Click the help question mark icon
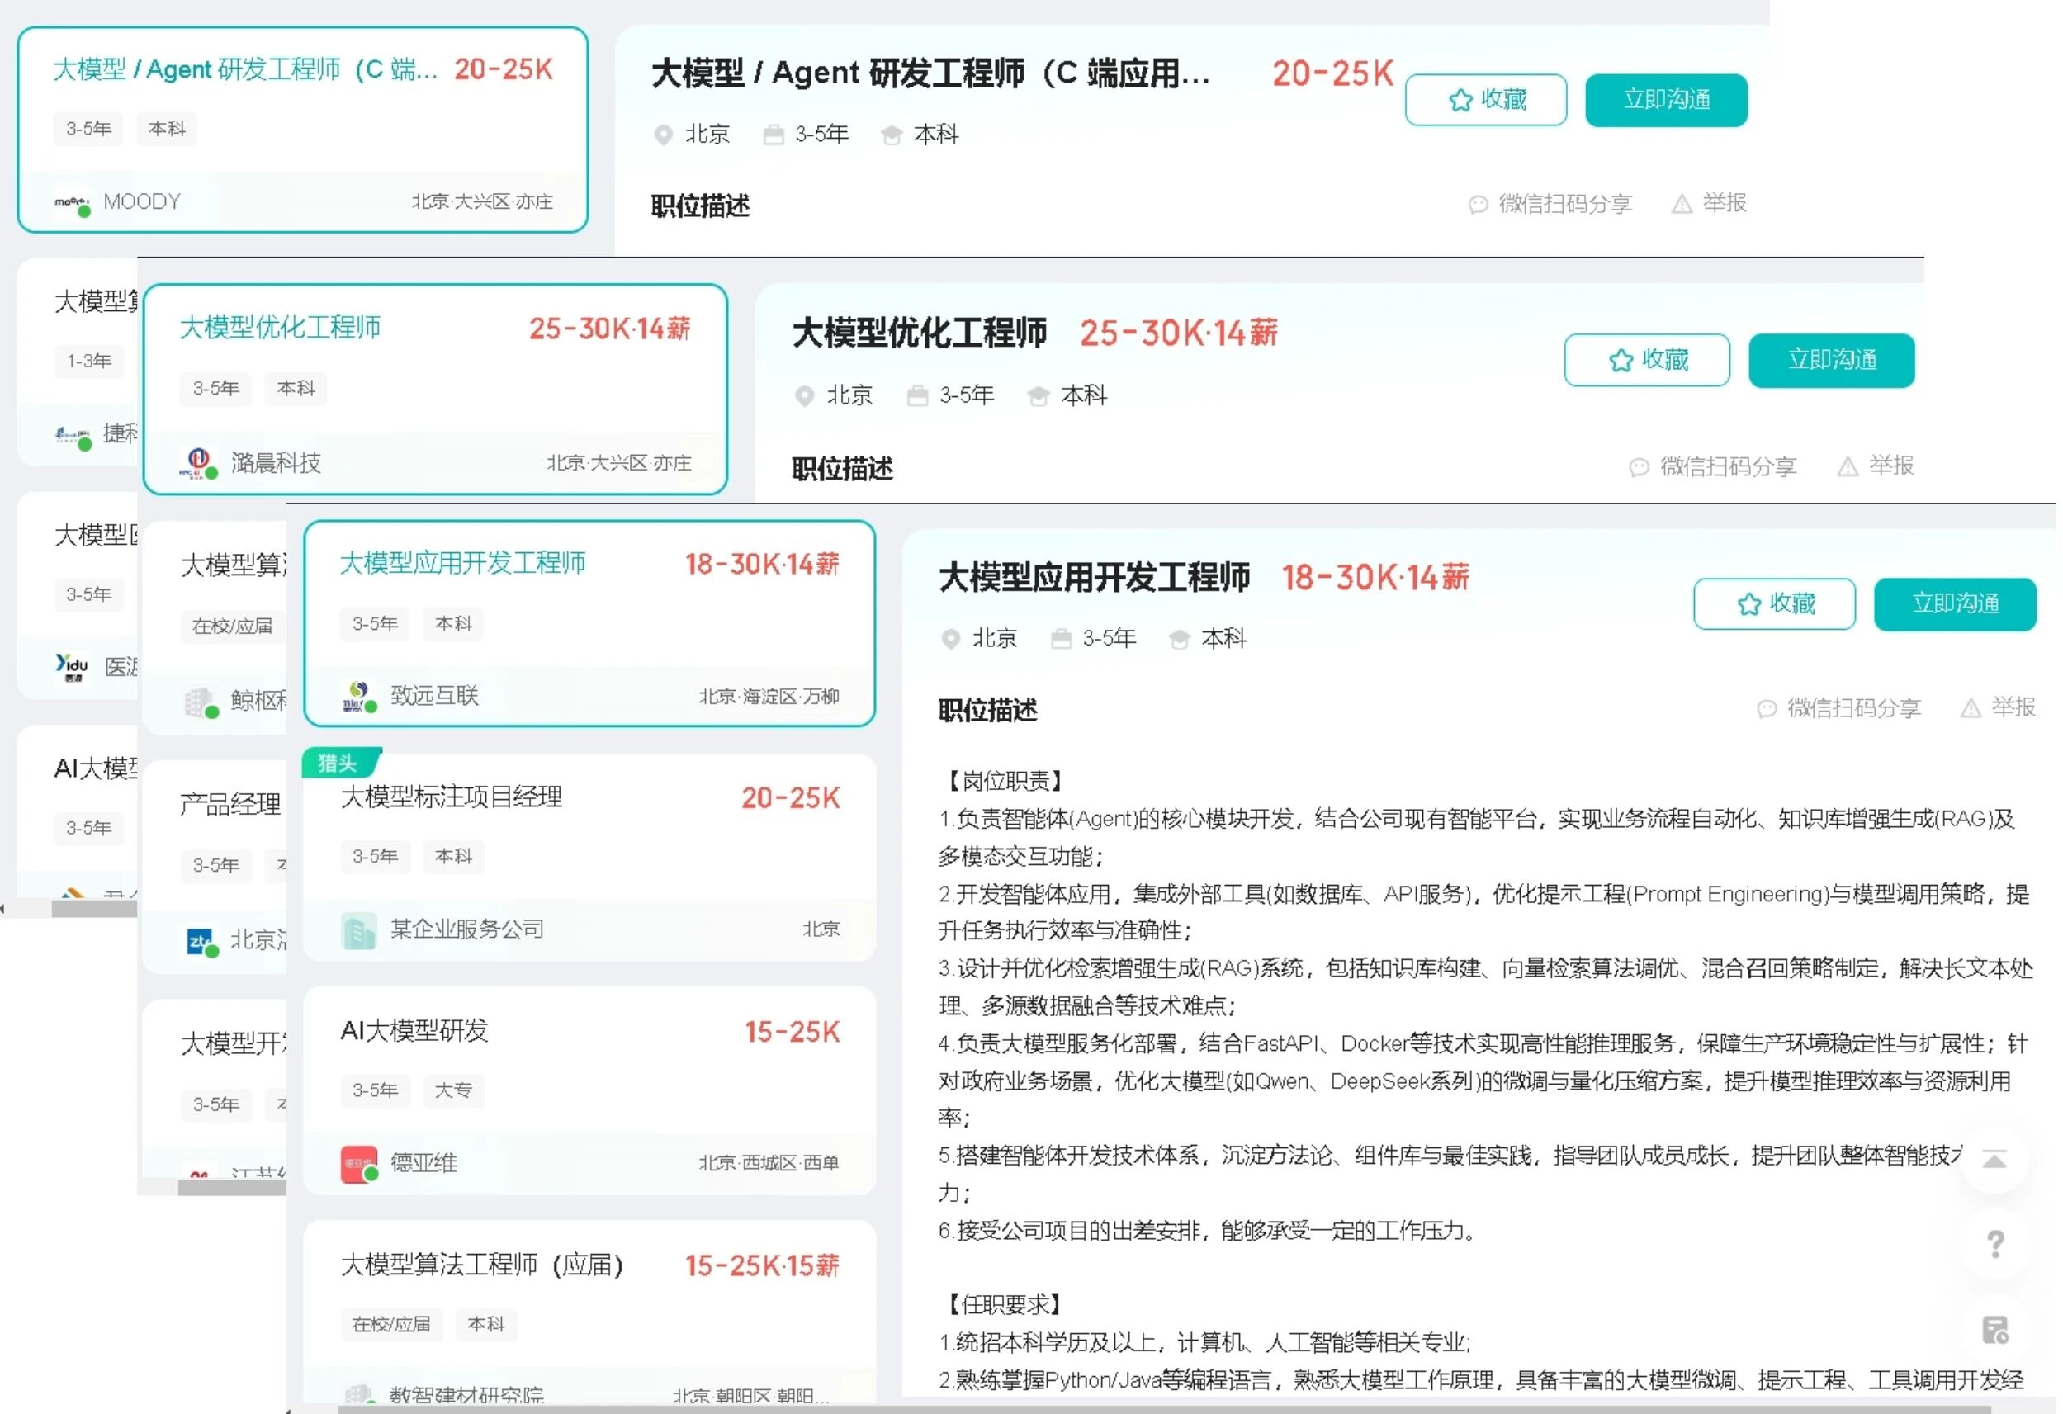The width and height of the screenshot is (2063, 1414). pyautogui.click(x=1994, y=1244)
